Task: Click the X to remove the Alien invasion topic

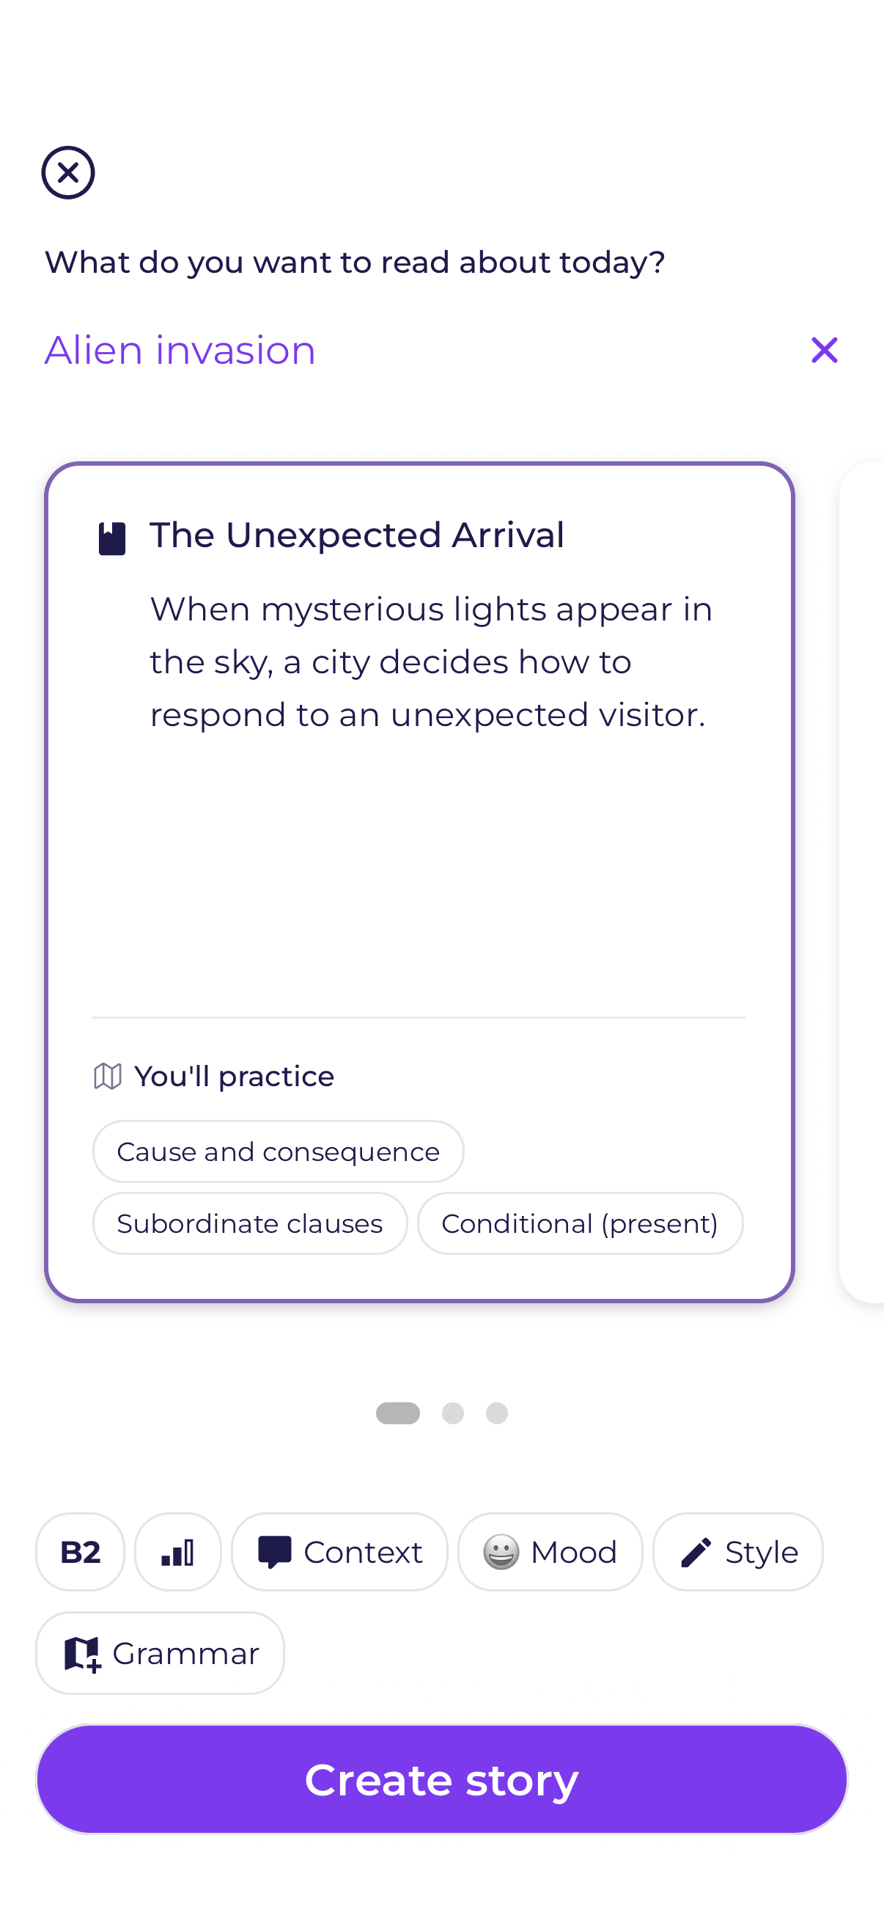Action: pos(825,349)
